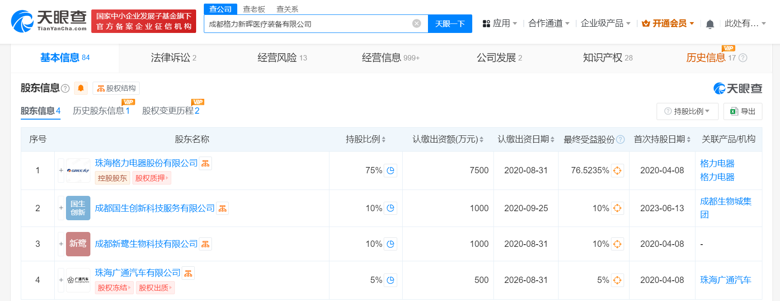Open the notification bell in the top bar
The height and width of the screenshot is (301, 780).
710,24
